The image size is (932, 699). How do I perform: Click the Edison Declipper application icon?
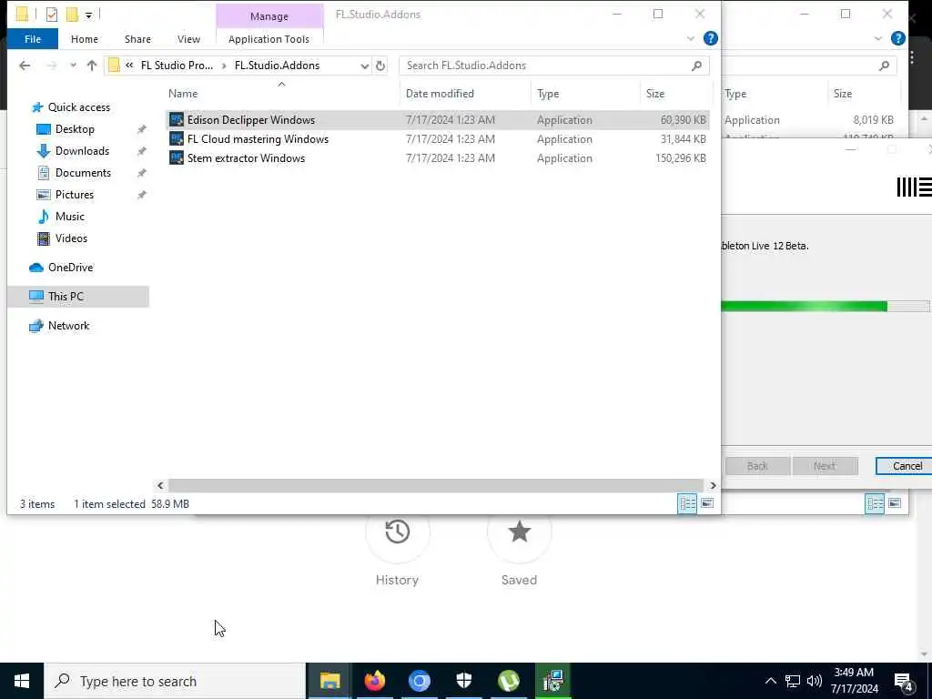coord(176,119)
